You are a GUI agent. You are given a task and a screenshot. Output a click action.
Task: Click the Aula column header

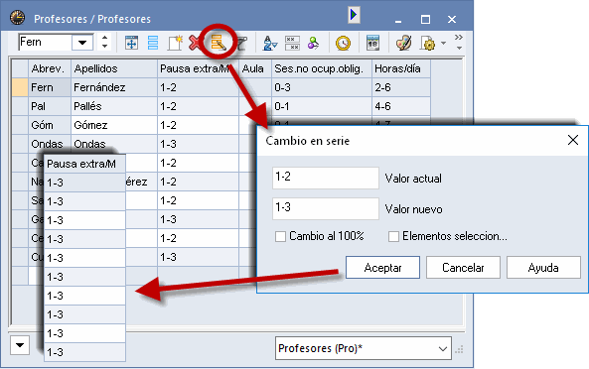(x=255, y=68)
